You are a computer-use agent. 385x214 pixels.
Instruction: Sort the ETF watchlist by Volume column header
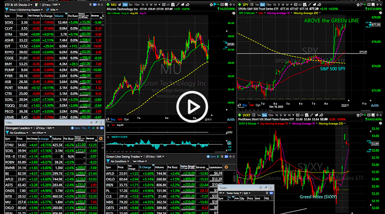coord(59,16)
